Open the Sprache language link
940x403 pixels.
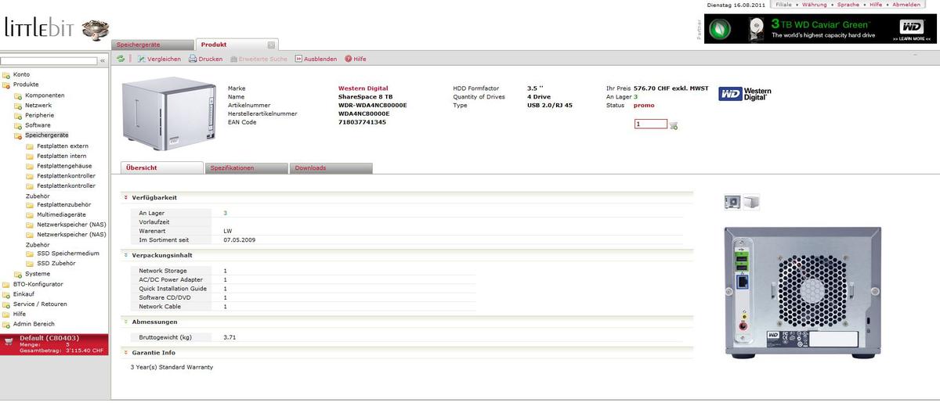tap(848, 5)
